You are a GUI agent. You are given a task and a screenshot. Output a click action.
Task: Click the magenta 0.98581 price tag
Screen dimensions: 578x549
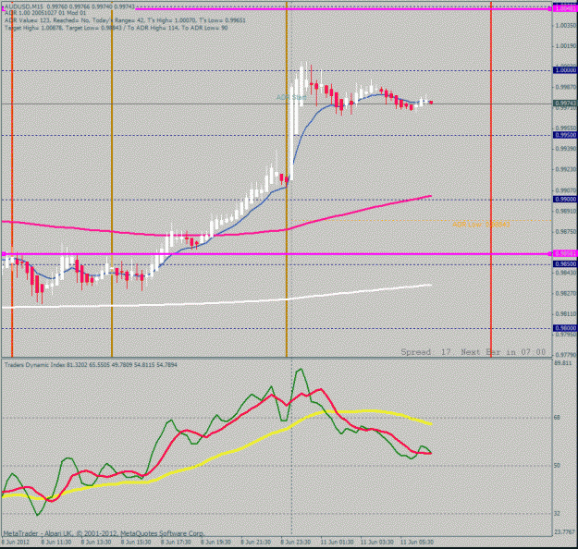pos(565,254)
